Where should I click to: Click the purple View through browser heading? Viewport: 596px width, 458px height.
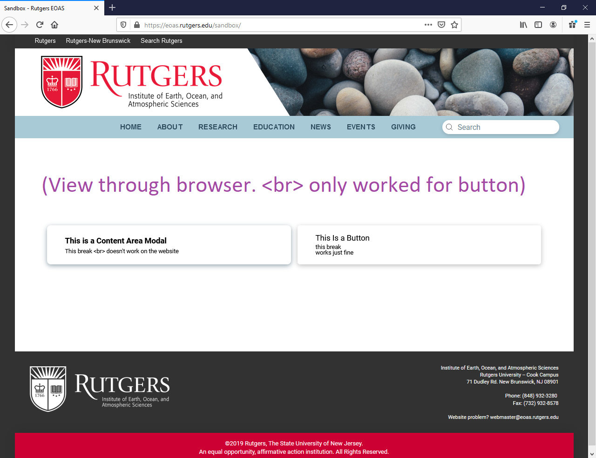coord(284,185)
